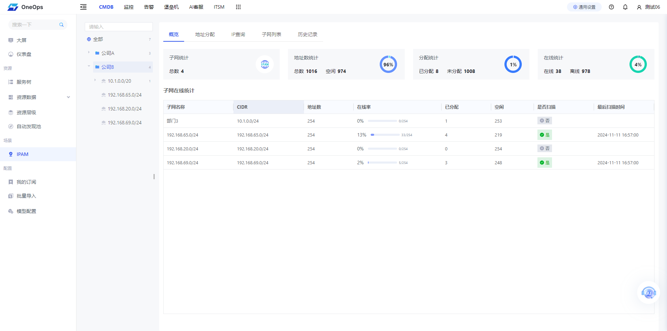
Task: Click the IPAM globe icon in 子网统计 card
Action: (x=265, y=64)
